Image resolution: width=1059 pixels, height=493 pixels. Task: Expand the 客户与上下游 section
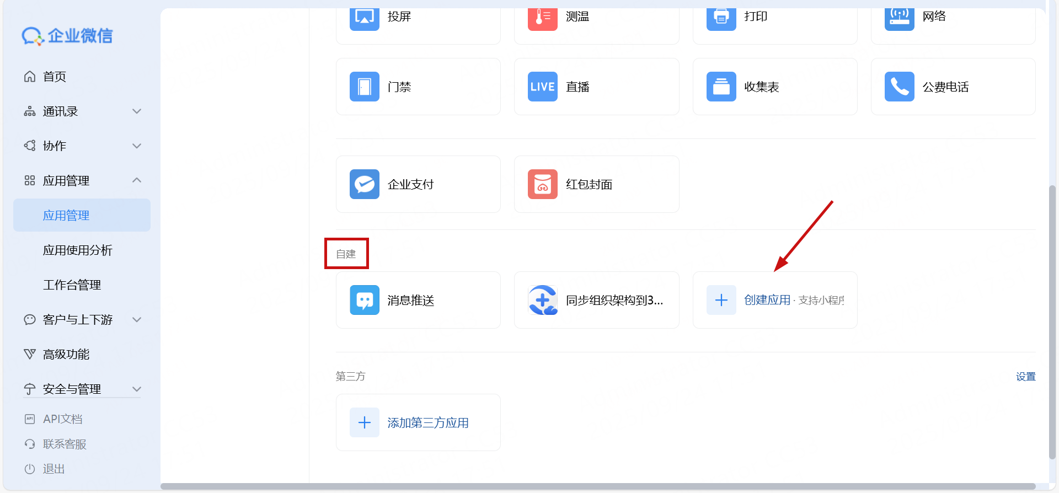tap(137, 320)
